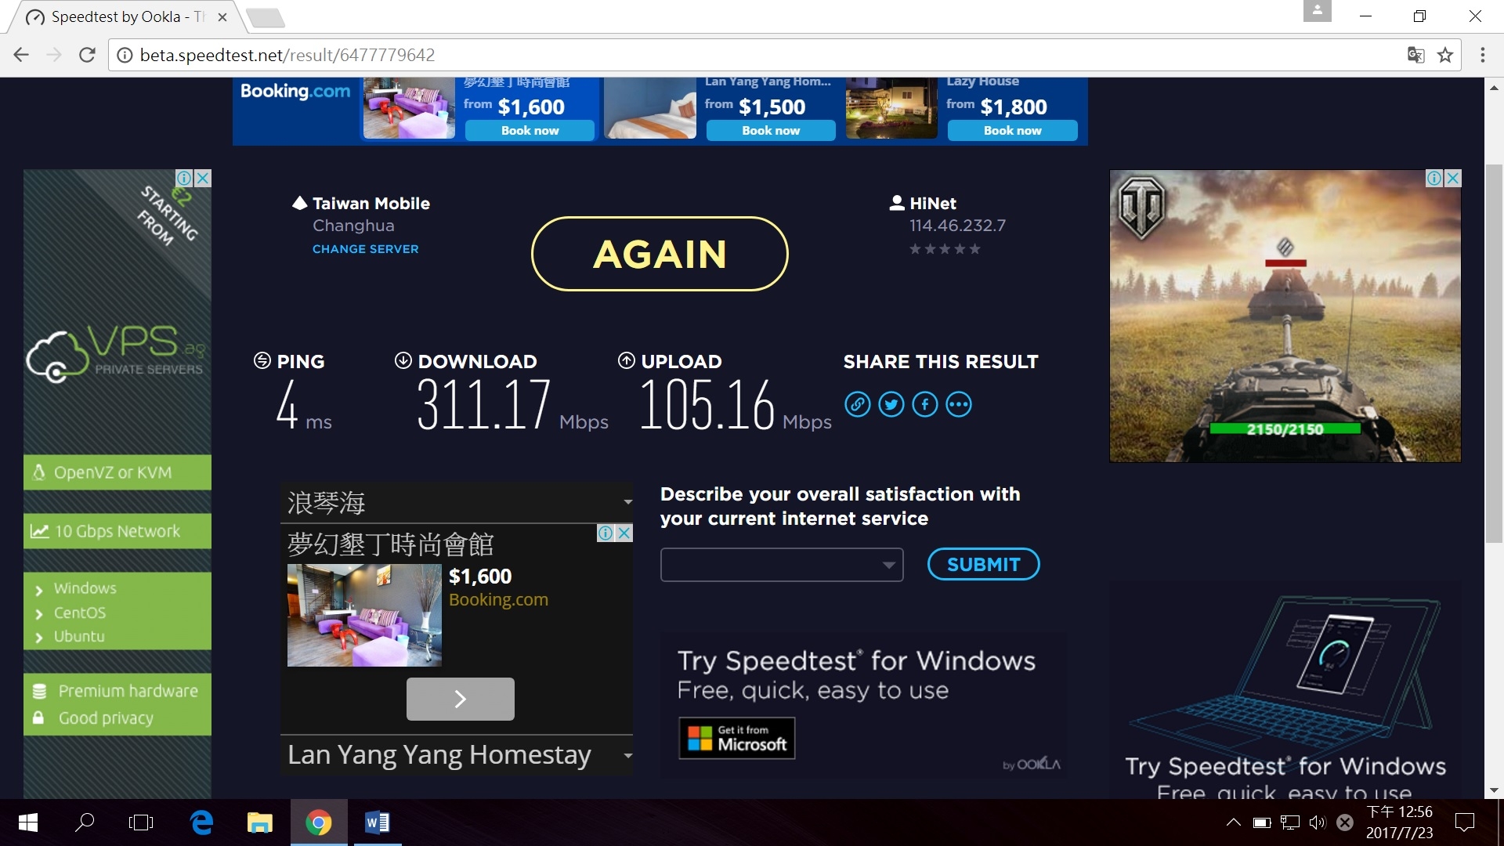Open taskbar search magnifier
Image resolution: width=1504 pixels, height=846 pixels.
tap(85, 822)
